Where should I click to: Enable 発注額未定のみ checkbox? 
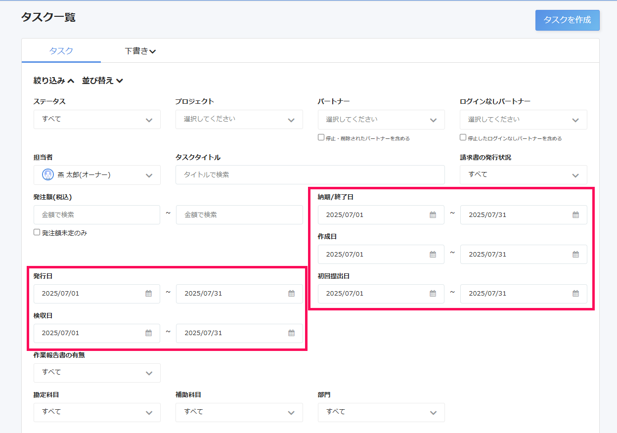(x=37, y=232)
